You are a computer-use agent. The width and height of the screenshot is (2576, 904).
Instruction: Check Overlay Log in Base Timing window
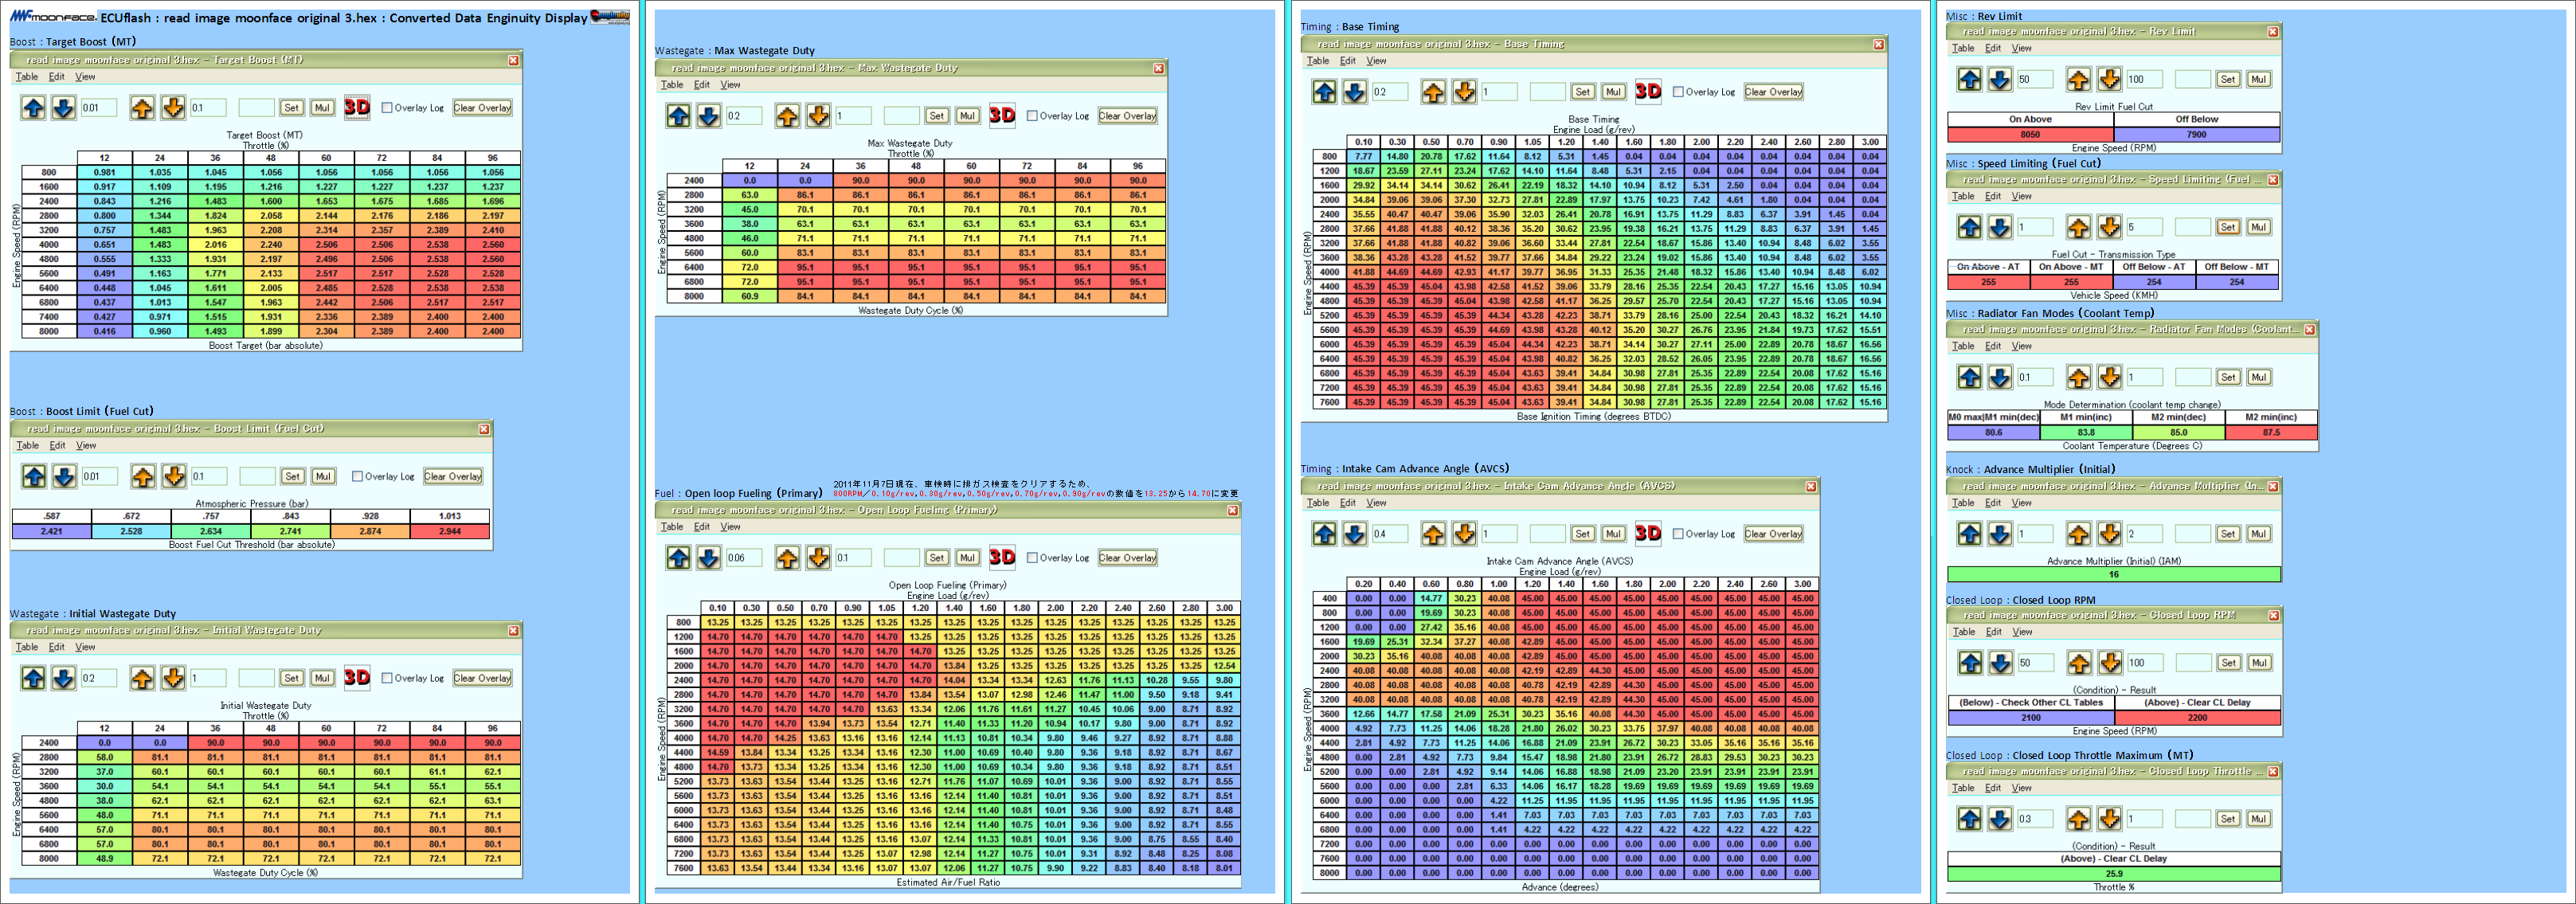click(1678, 92)
